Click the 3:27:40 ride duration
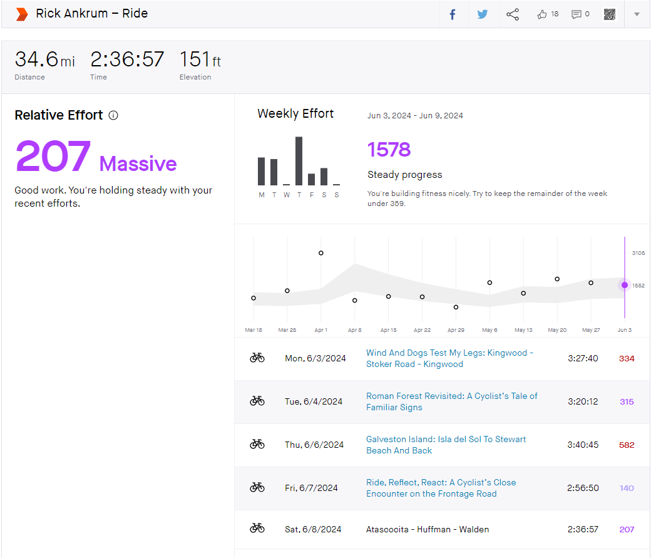The image size is (651, 558). click(583, 359)
